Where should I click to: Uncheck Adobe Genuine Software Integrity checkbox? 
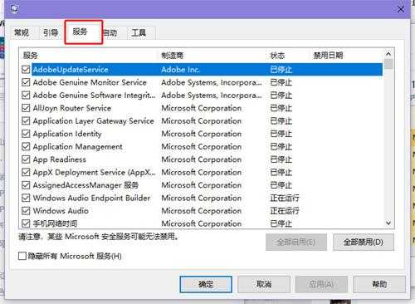pyautogui.click(x=26, y=95)
